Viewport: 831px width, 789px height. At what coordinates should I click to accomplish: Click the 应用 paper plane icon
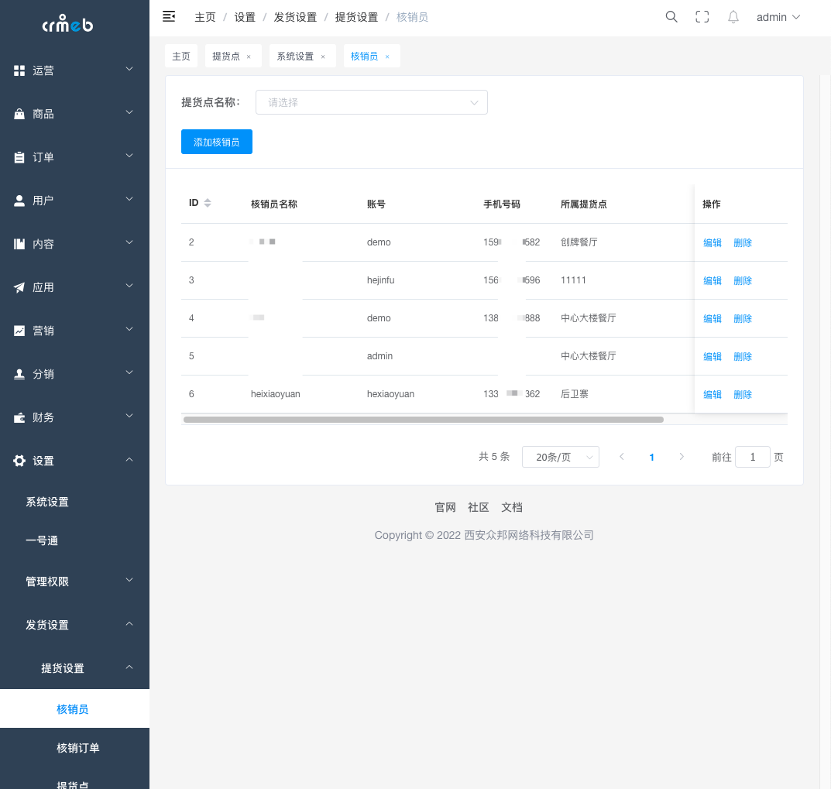pos(19,287)
